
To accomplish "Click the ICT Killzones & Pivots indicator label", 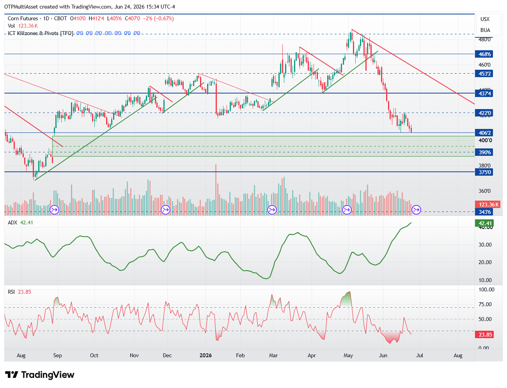I will (x=41, y=33).
